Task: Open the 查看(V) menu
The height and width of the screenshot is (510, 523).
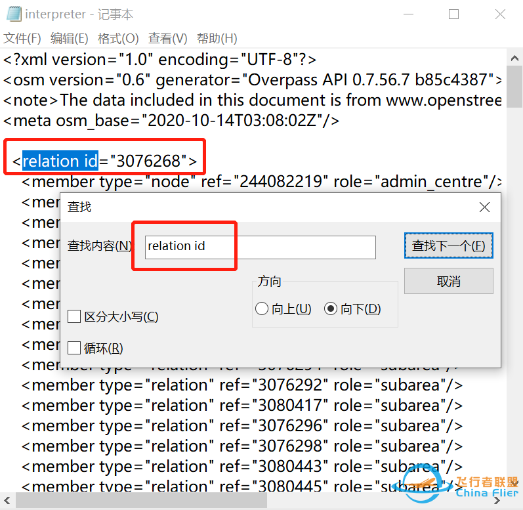Action: click(168, 38)
